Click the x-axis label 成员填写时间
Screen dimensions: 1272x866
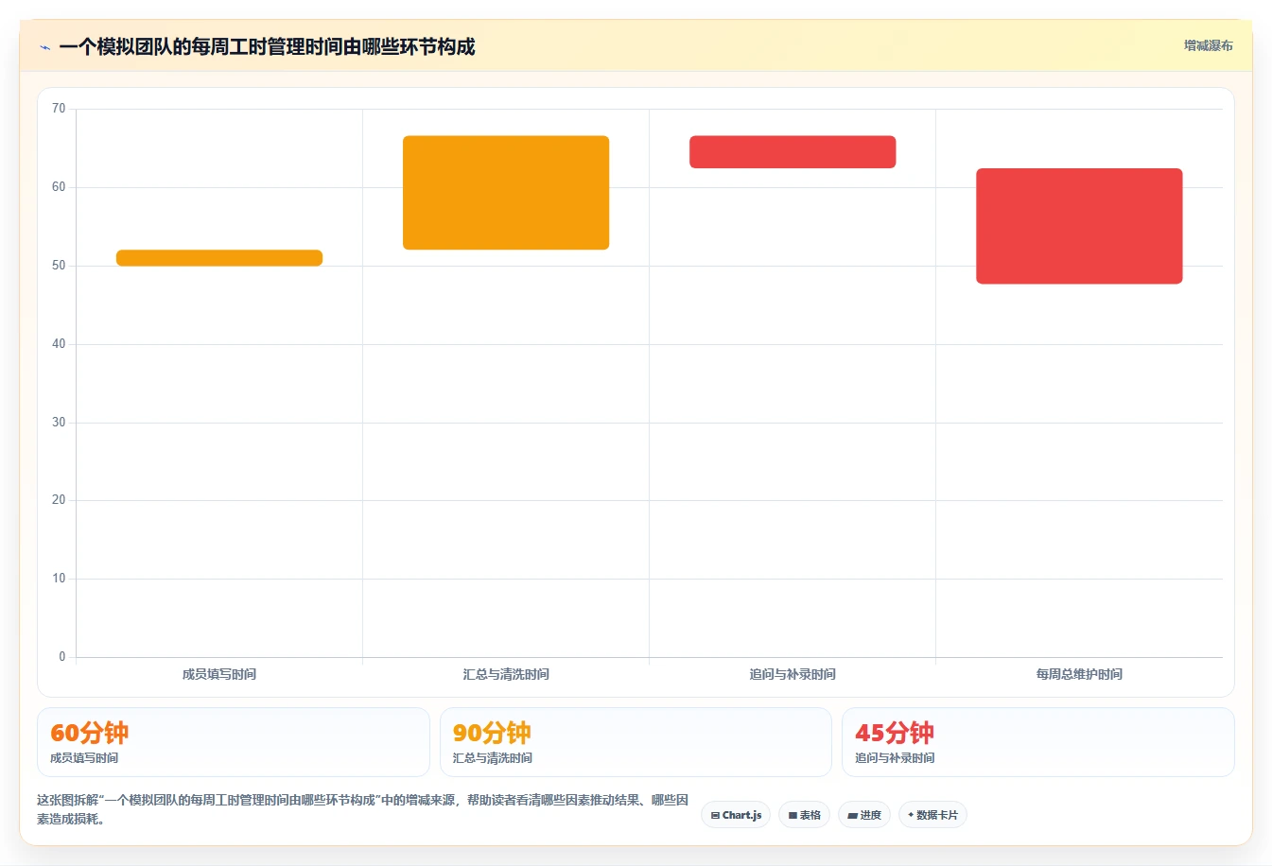(219, 674)
